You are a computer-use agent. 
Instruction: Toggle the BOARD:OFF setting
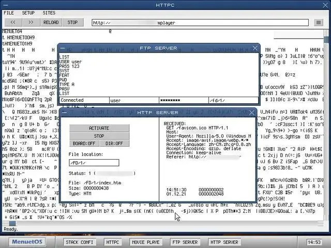[x=84, y=143]
